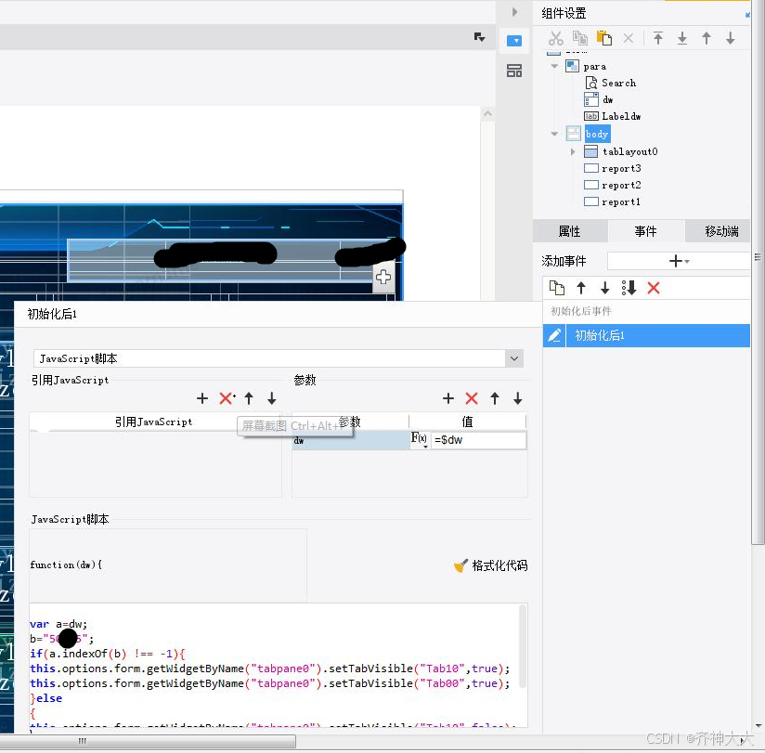Open the JavaScript脚本 dropdown in the dialog
765x753 pixels.
click(x=513, y=358)
